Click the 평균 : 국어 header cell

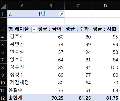(x=51, y=29)
